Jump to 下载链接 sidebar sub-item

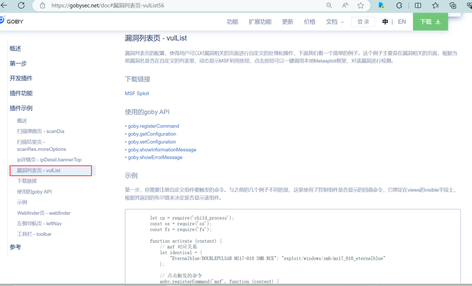tap(27, 181)
